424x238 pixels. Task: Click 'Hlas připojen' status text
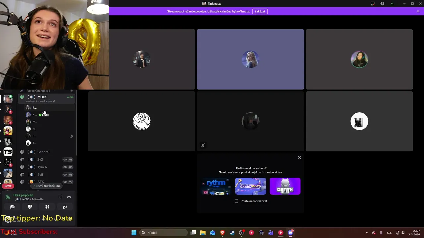pos(23,195)
